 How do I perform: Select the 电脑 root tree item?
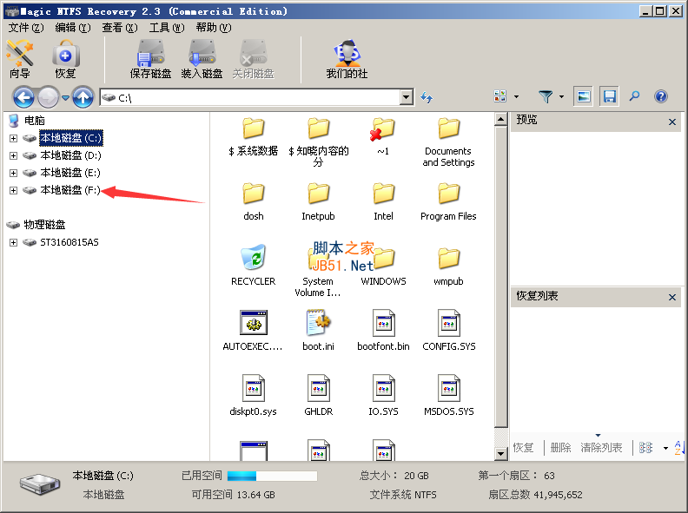[34, 120]
